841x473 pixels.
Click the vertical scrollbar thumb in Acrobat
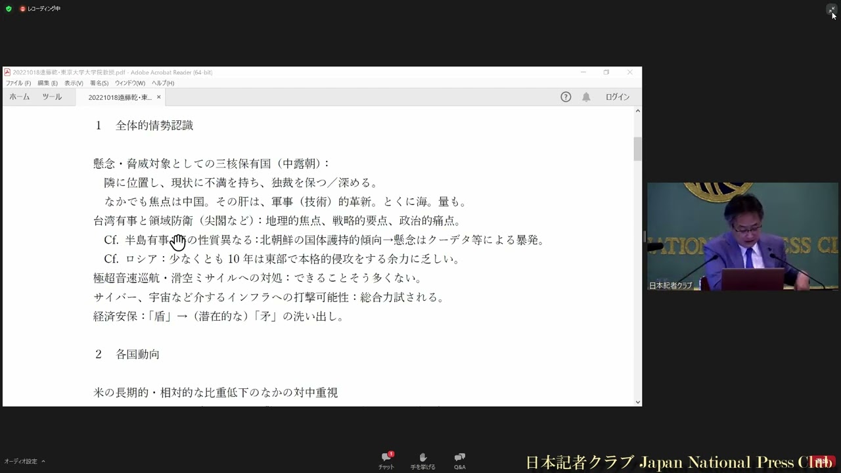[637, 149]
